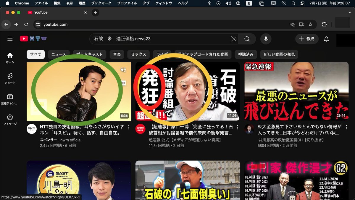Open the Bluetooth menu bar icon
355x200 pixels.
click(209, 3)
